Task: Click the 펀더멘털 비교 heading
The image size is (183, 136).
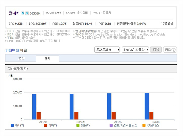Action: coord(16,51)
